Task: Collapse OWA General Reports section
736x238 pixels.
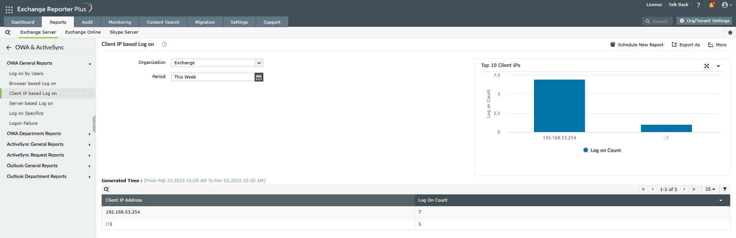Action: coord(48,63)
